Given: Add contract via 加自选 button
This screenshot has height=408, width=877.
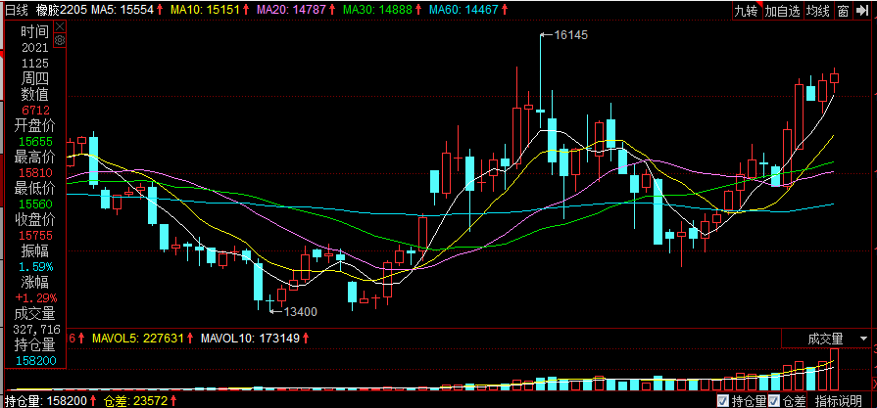Looking at the screenshot, I should pyautogui.click(x=783, y=11).
